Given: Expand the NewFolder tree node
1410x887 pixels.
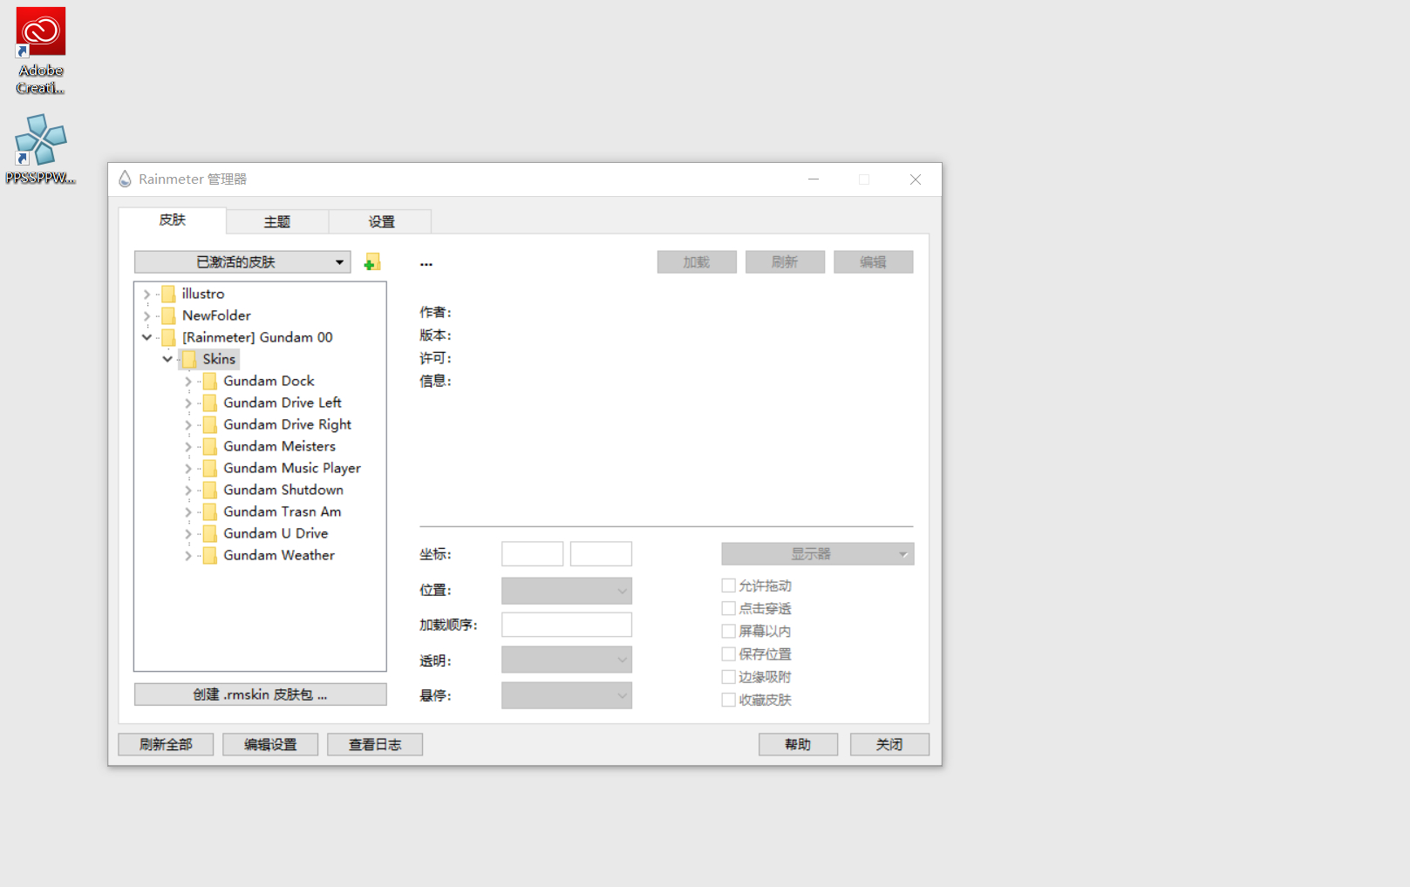Looking at the screenshot, I should click(146, 316).
